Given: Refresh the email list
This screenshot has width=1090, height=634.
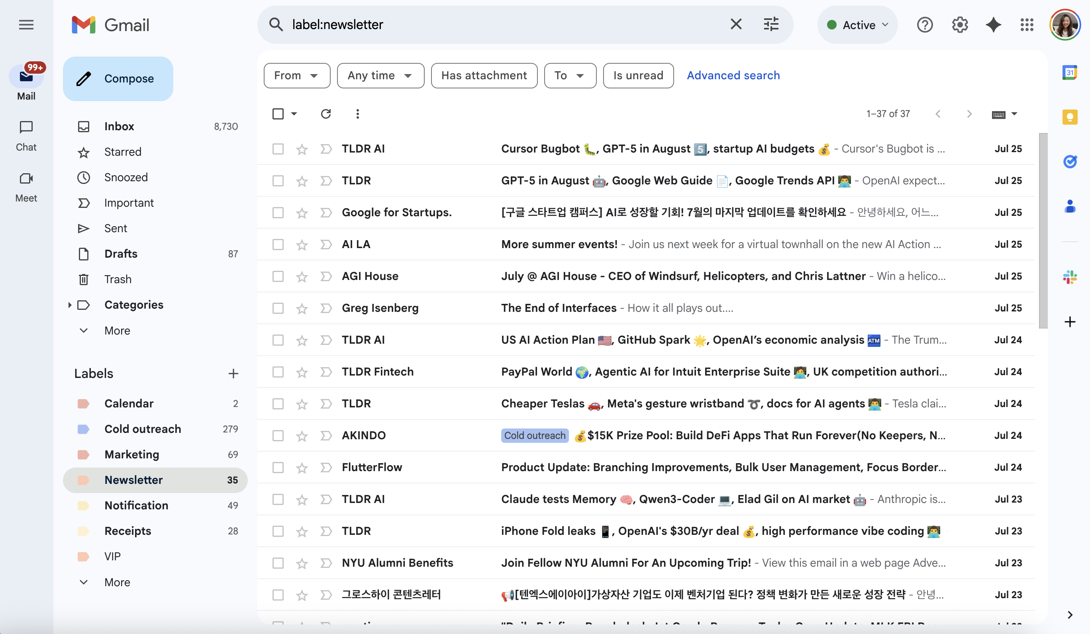Looking at the screenshot, I should point(326,114).
